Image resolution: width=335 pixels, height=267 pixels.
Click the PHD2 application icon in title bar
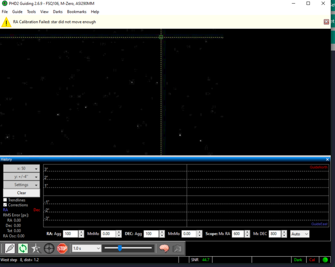coord(5,3)
